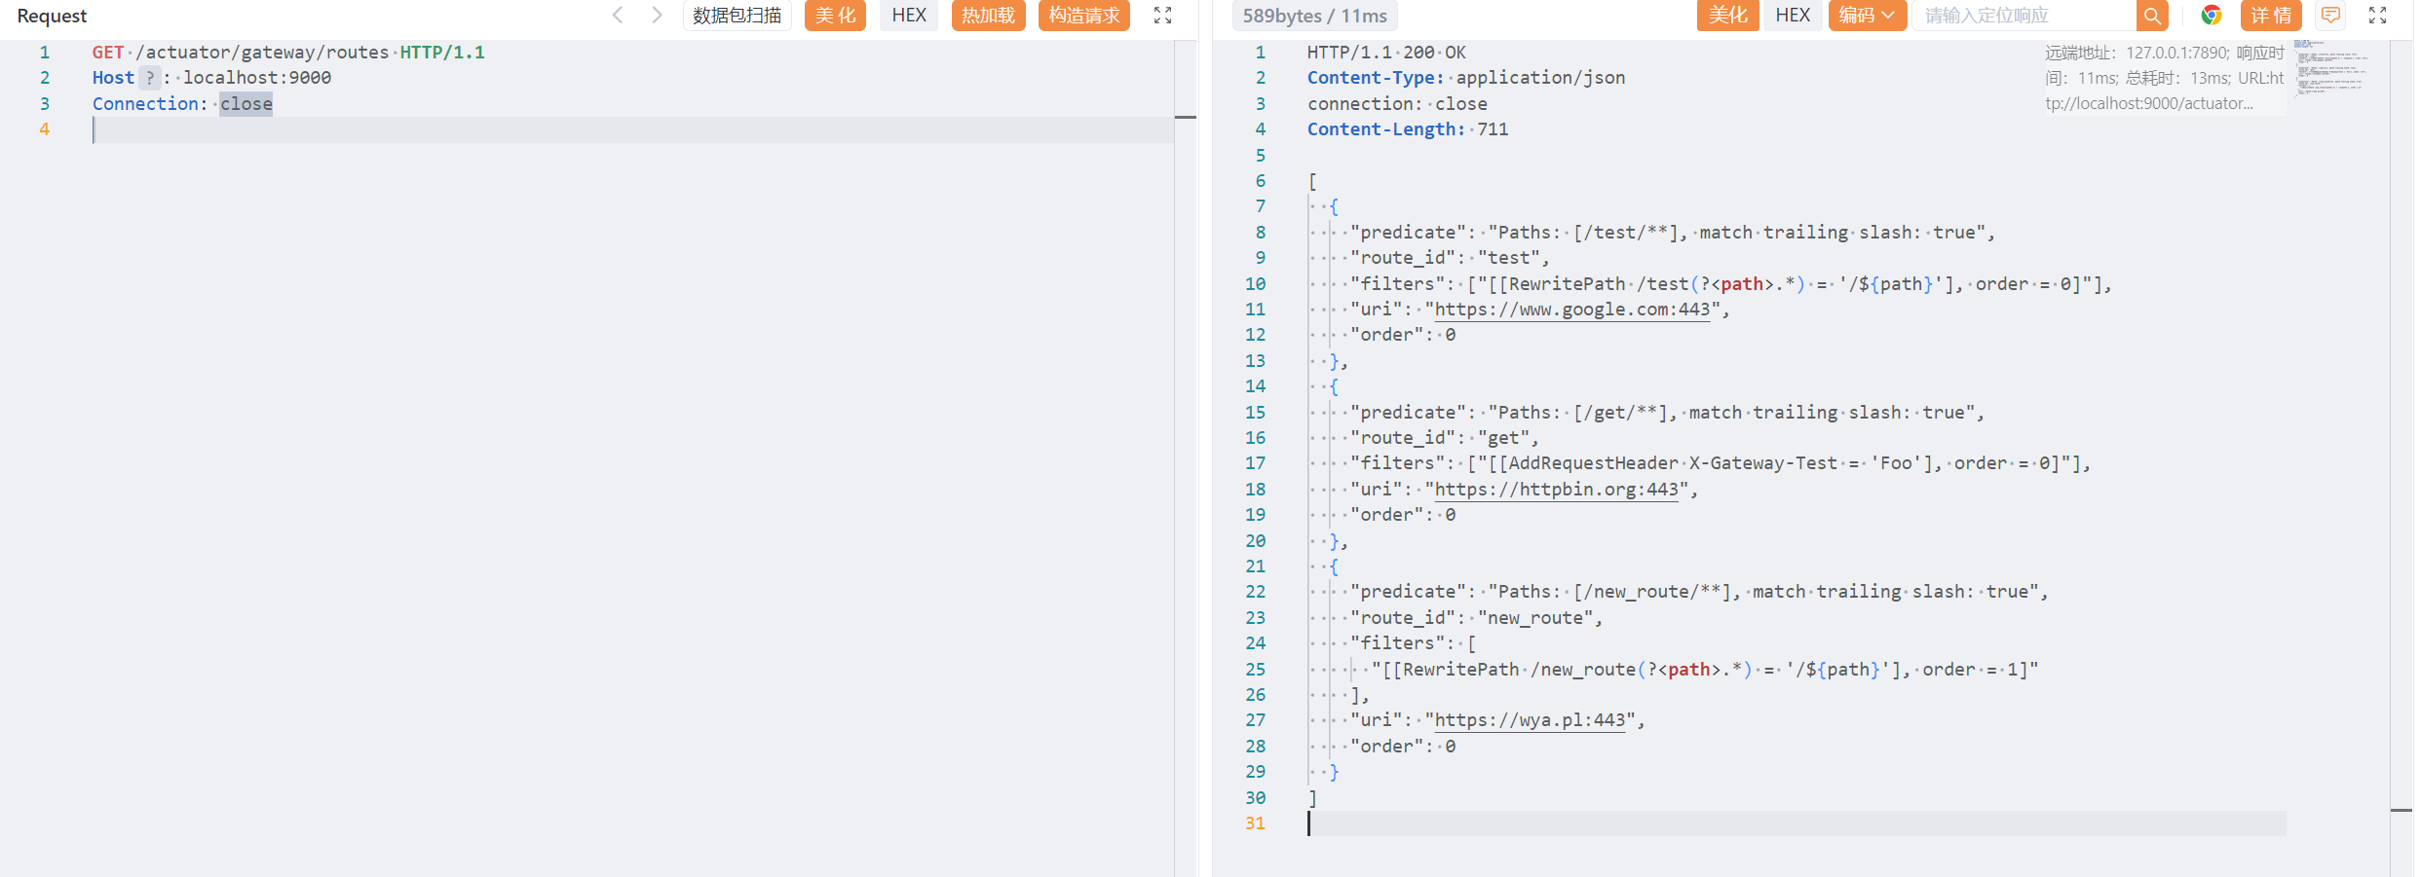Viewport: 2421px width, 877px height.
Task: Click the orange search magnifier icon
Action: [x=2152, y=16]
